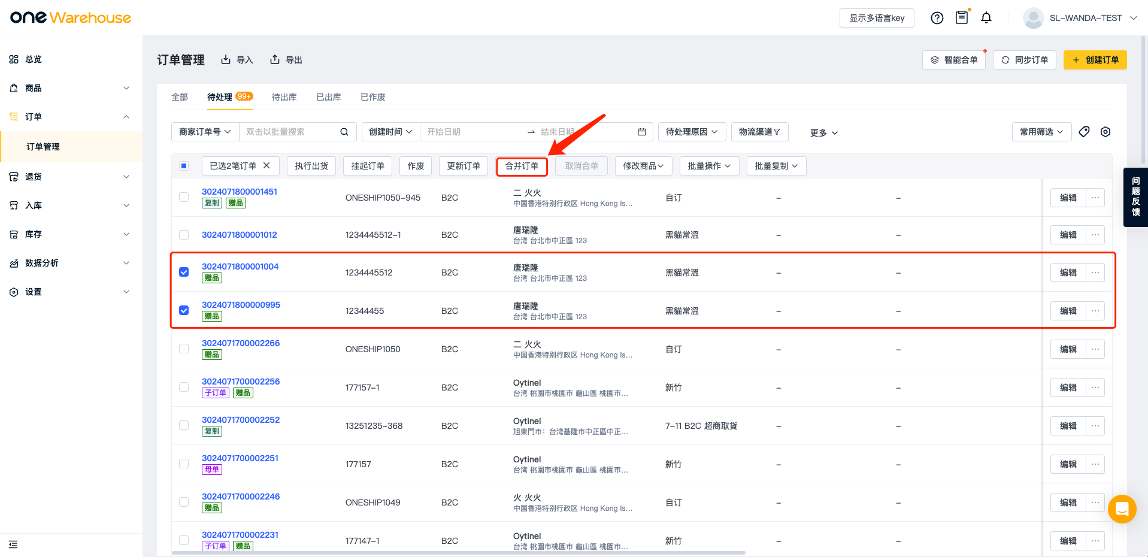Uncheck order 3024071800001004 checkbox
The height and width of the screenshot is (557, 1148).
184,272
